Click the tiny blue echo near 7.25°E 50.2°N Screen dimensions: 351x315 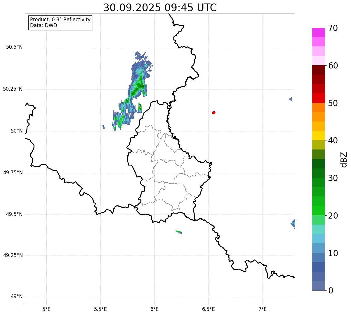pyautogui.click(x=291, y=99)
